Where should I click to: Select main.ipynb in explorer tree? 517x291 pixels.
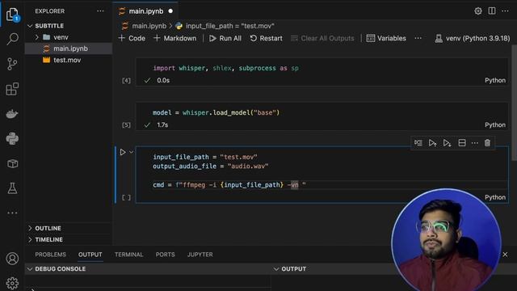tap(69, 48)
